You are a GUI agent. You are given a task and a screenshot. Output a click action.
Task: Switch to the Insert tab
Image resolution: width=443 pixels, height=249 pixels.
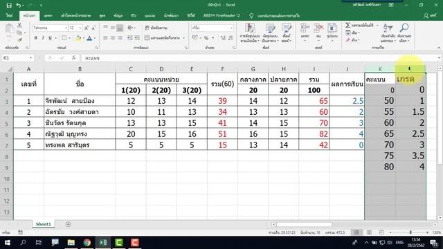click(48, 16)
